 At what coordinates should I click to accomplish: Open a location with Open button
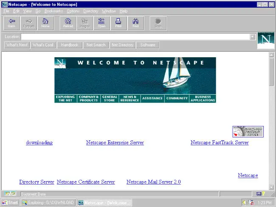[x=101, y=23]
